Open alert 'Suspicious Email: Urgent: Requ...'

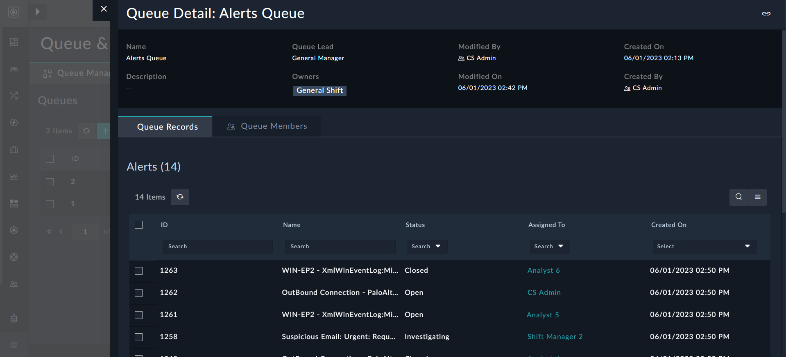click(339, 337)
